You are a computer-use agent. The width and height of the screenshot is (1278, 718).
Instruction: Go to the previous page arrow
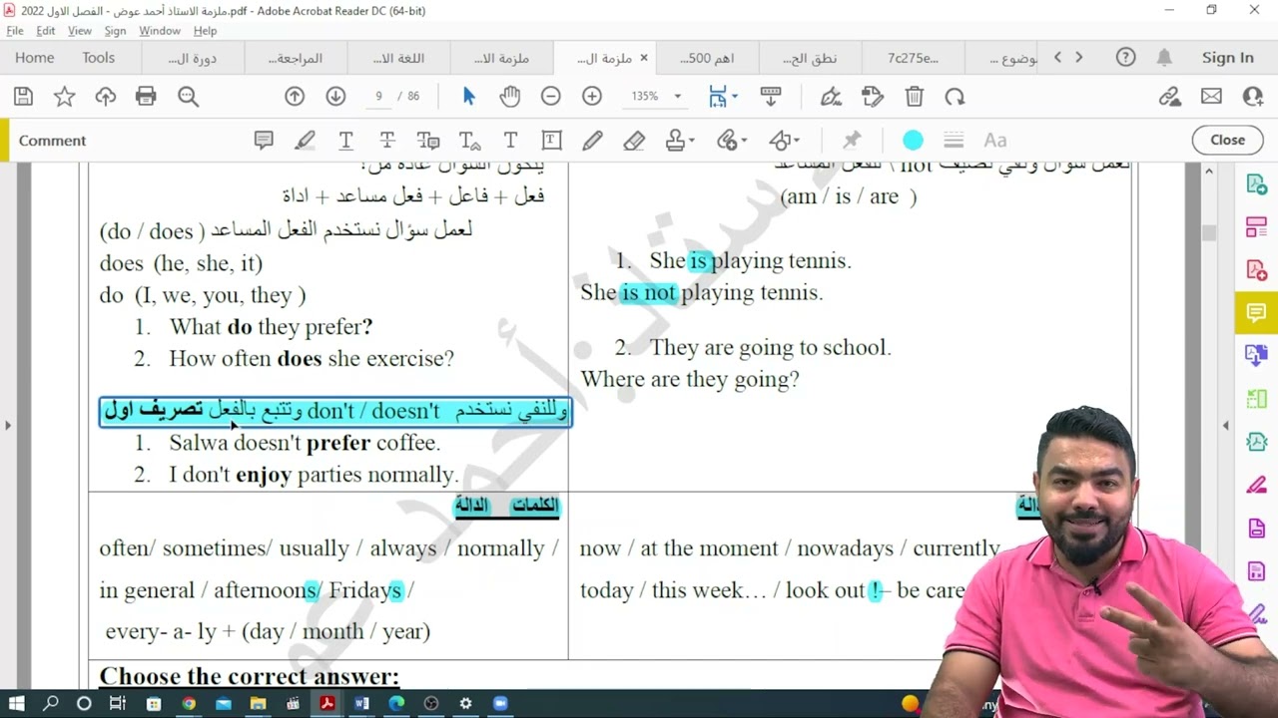[x=295, y=97]
